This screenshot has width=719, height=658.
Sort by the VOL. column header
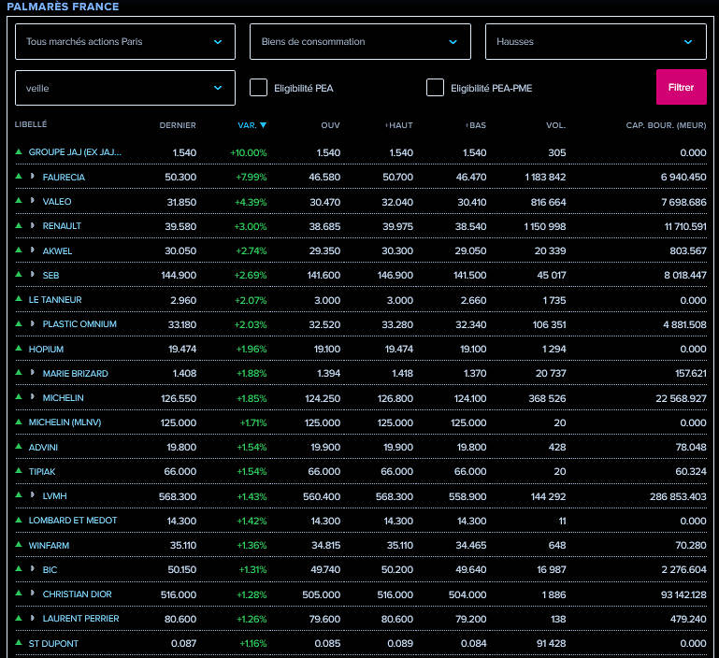coord(555,125)
